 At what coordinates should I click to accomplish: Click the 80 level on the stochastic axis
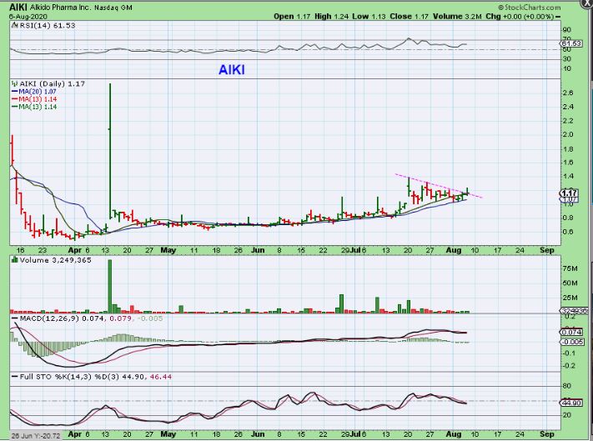pyautogui.click(x=568, y=386)
